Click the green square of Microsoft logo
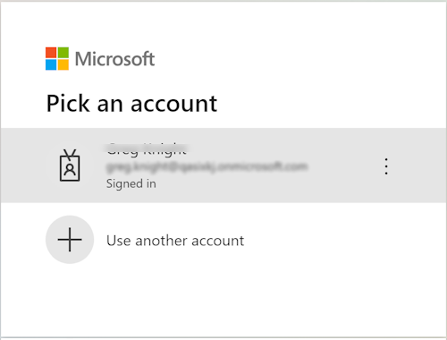 [63, 52]
